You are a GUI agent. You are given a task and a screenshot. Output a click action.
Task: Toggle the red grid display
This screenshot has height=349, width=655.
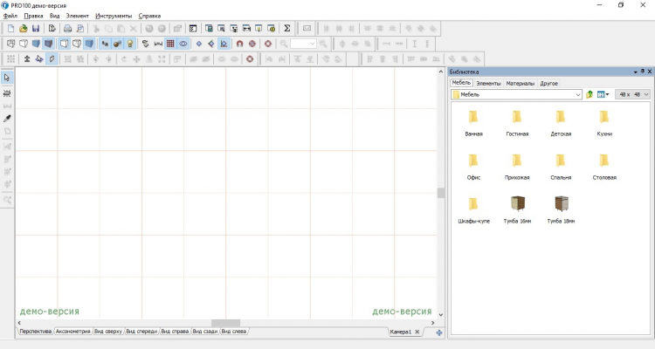(170, 44)
